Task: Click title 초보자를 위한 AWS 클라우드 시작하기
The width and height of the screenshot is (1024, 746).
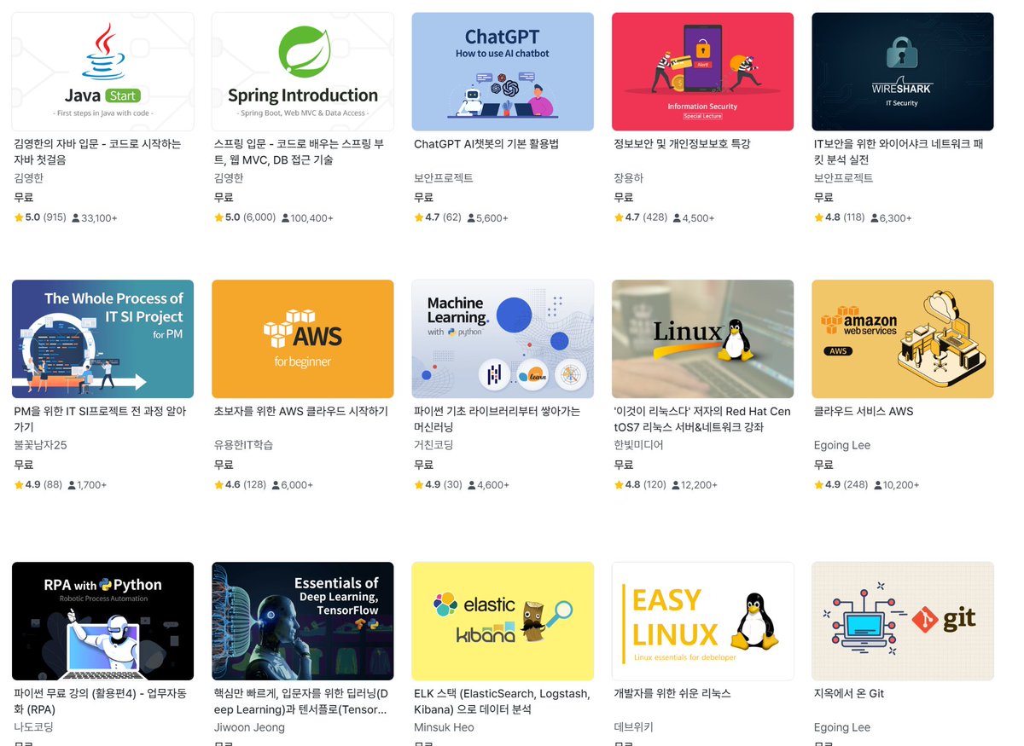Action: pos(301,411)
